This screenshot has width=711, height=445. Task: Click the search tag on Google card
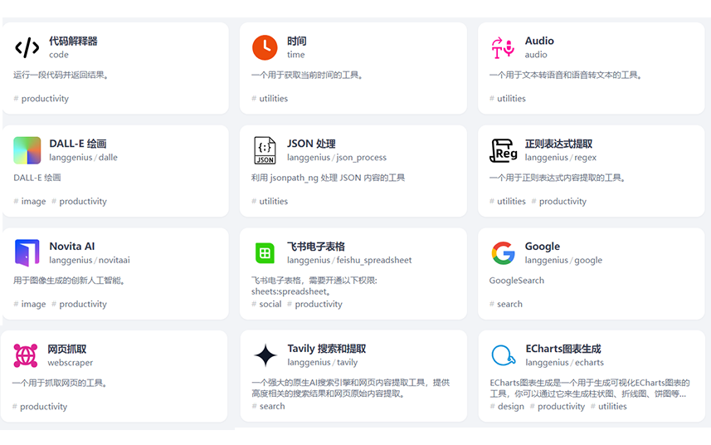[506, 304]
